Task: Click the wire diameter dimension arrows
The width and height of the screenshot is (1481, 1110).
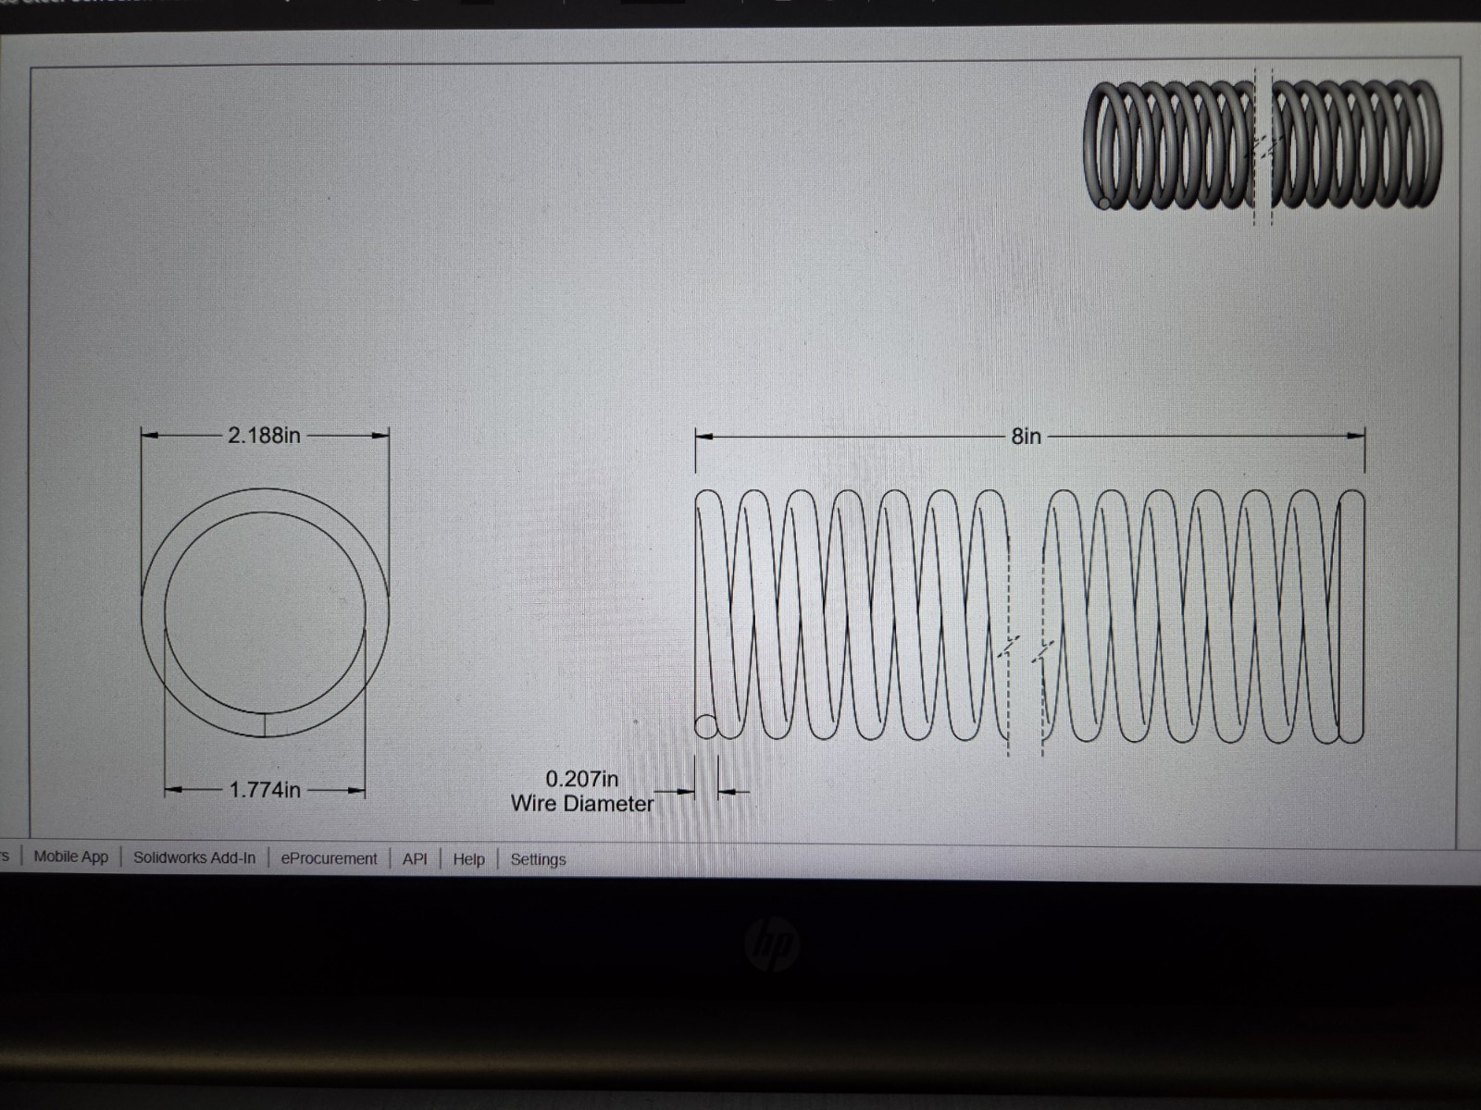Action: 707,791
